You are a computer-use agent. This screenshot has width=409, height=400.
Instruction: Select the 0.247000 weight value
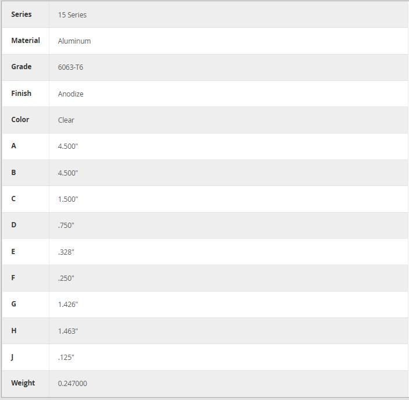point(73,384)
